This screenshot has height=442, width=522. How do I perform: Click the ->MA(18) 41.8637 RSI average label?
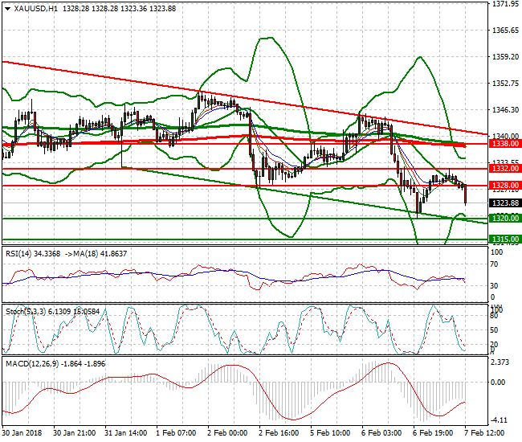(x=96, y=254)
